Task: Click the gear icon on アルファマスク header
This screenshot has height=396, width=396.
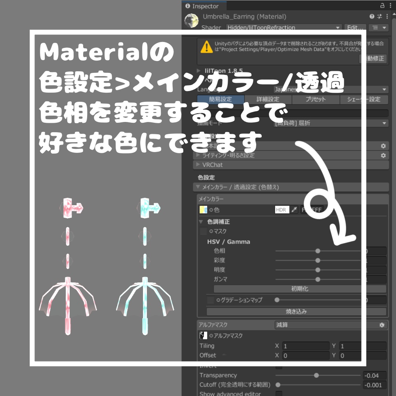Action: (x=381, y=325)
